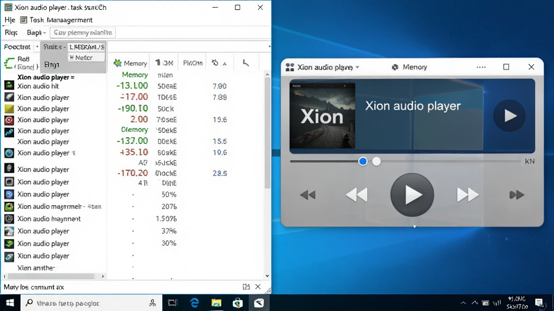
Task: Click the large rewind button left of play
Action: (357, 194)
